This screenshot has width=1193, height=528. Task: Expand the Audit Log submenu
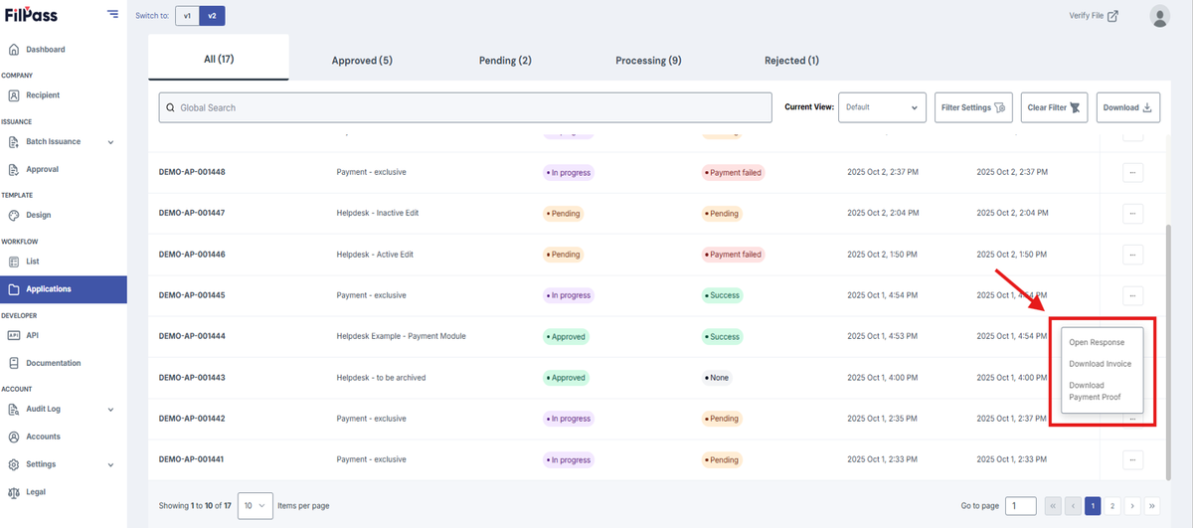click(110, 410)
